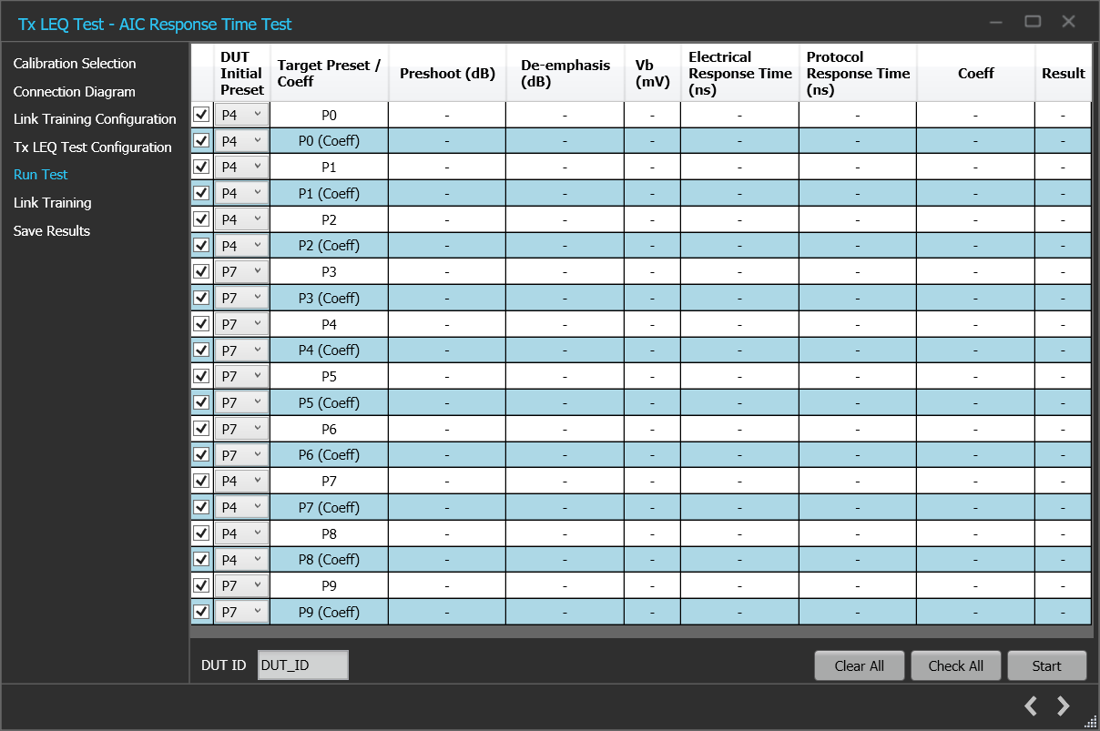Image resolution: width=1100 pixels, height=731 pixels.
Task: Navigate back using the left chevron arrow
Action: coord(1030,706)
